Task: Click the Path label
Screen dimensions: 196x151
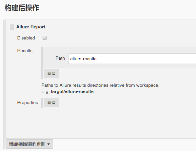Action: 60,58
